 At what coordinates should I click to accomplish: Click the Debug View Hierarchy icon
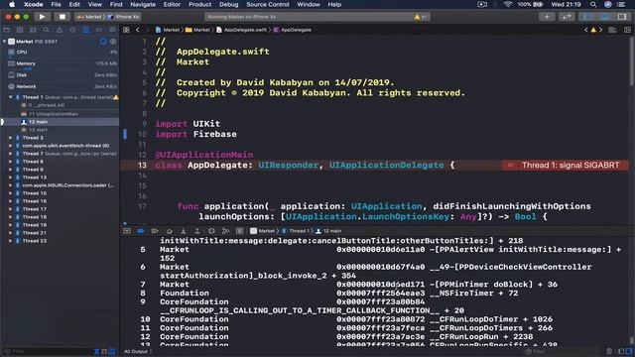(211, 231)
